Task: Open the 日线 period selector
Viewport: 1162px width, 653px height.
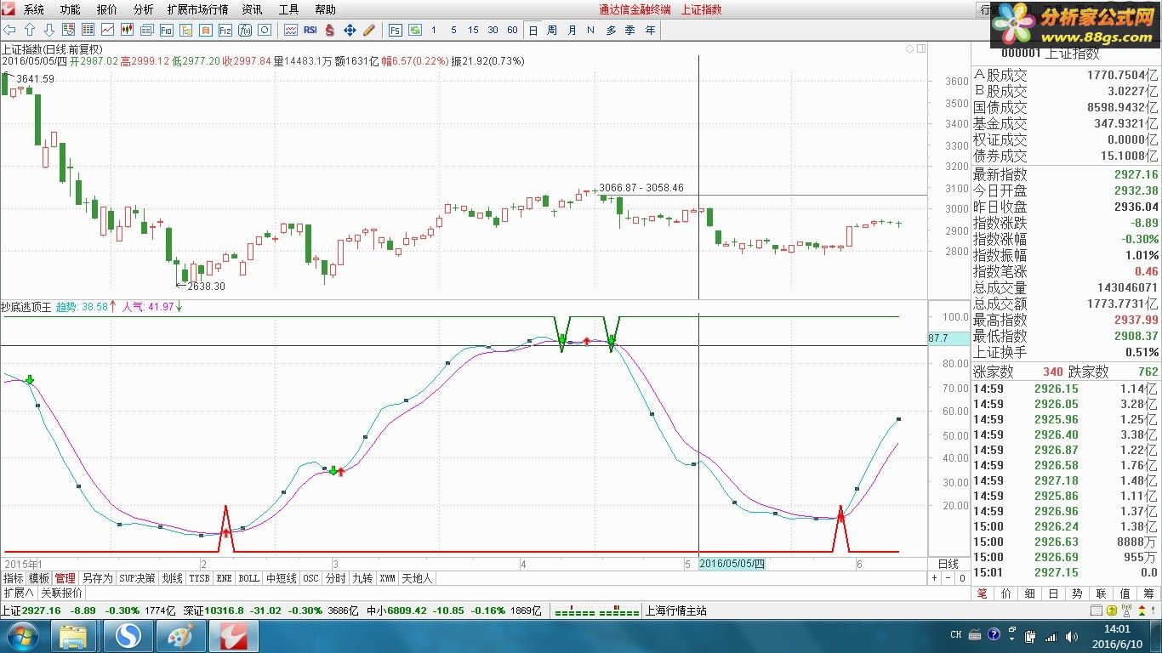Action: point(948,565)
